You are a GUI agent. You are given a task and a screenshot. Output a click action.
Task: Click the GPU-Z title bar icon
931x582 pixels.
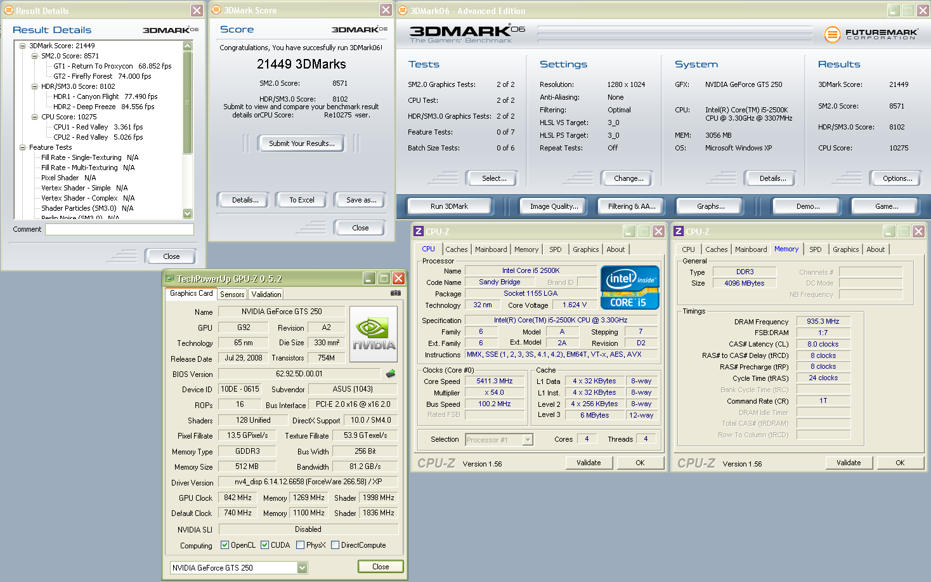170,279
